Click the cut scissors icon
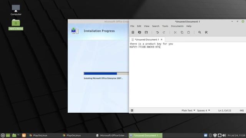Screen dimensions: 246x138 coord(175,32)
